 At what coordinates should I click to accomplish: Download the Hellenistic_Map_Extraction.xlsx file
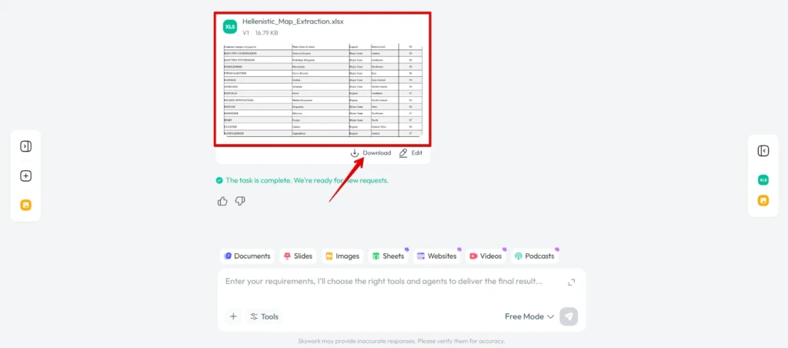tap(370, 153)
